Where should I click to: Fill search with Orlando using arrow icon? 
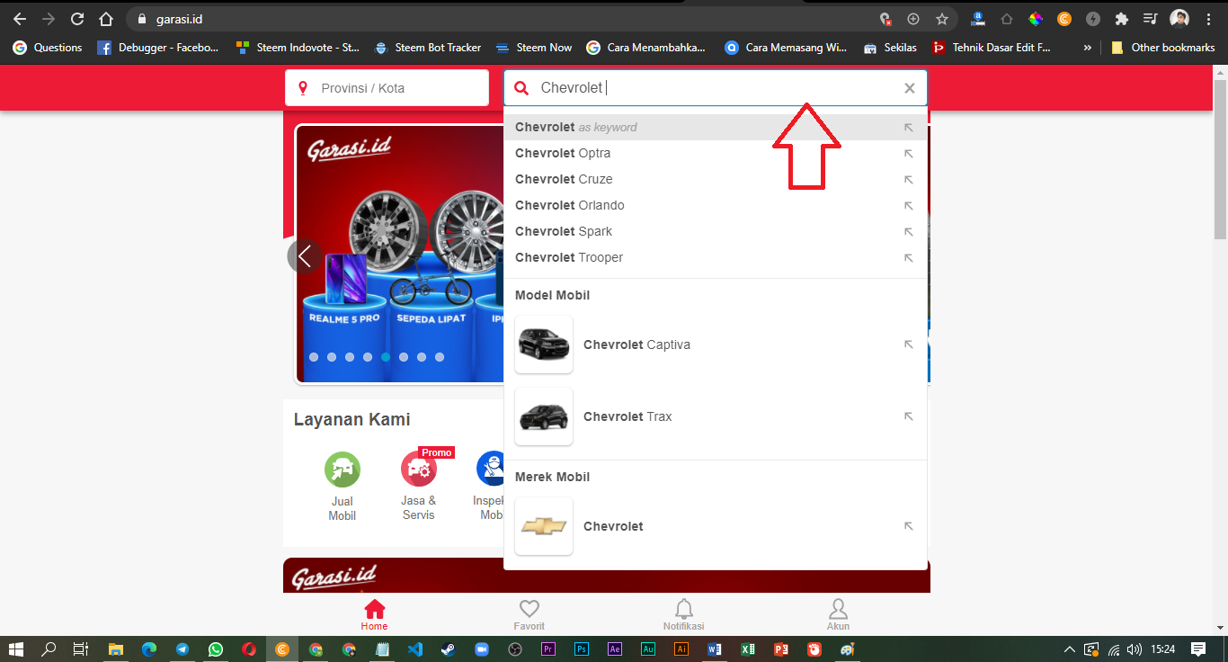tap(908, 206)
